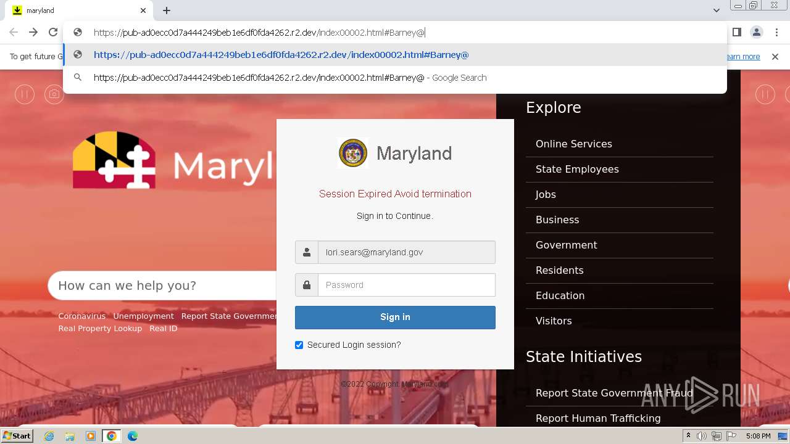Click the volume speaker tray icon

702,436
